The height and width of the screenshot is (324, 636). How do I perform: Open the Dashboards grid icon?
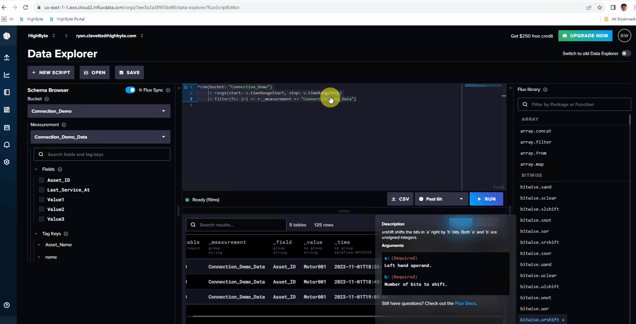tap(7, 110)
